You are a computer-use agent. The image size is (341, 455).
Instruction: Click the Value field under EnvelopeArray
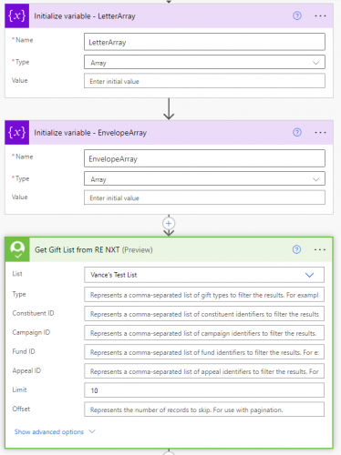204,197
